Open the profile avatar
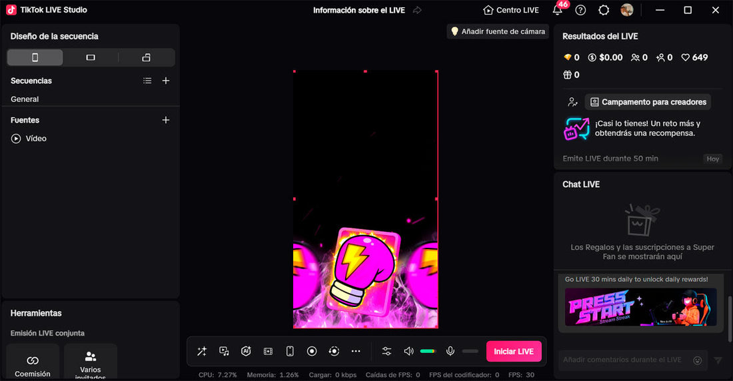Viewport: 733px width, 381px height. coord(627,10)
